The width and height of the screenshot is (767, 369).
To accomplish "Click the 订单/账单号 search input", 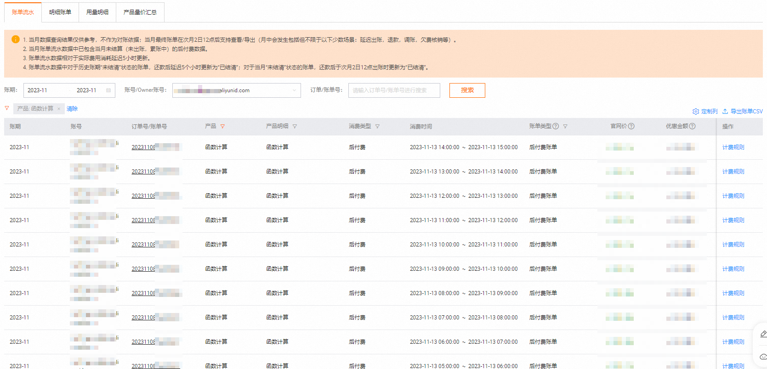I will pyautogui.click(x=394, y=90).
